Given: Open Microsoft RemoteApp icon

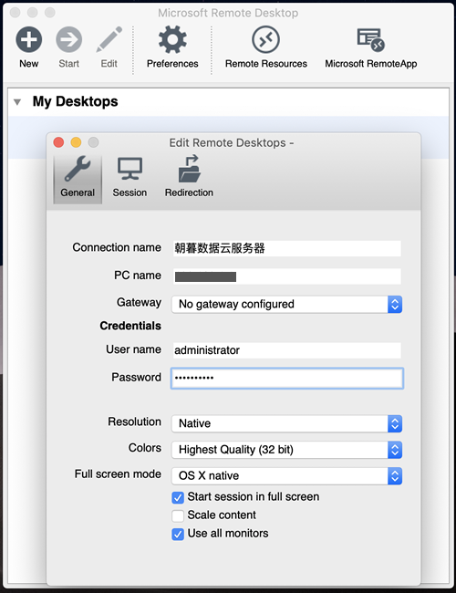Looking at the screenshot, I should click(371, 39).
